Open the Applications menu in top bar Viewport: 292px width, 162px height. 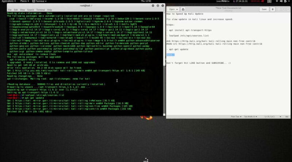click(x=8, y=1)
